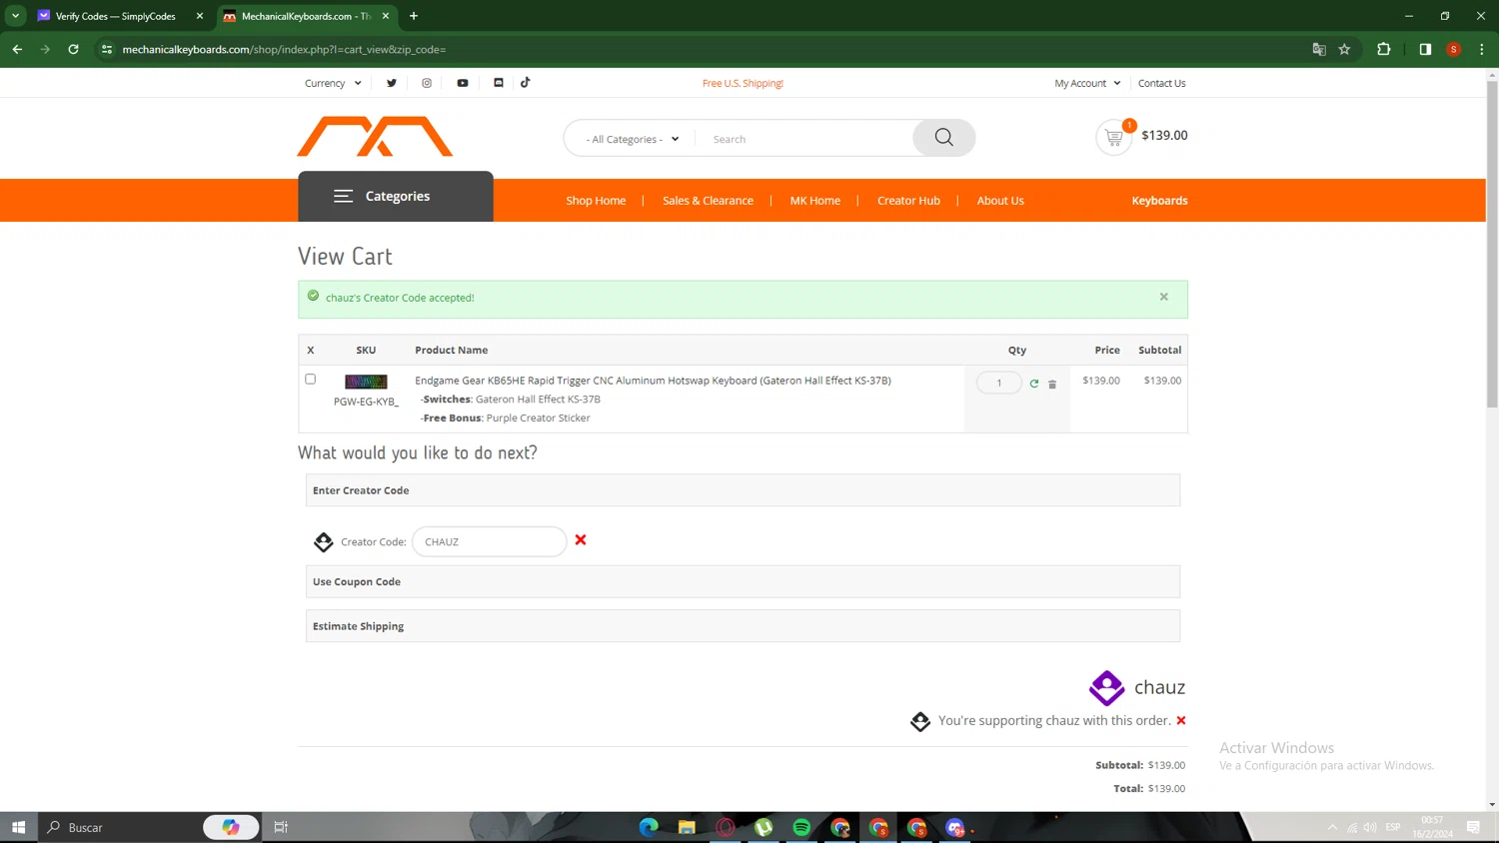Open File Explorer from the taskbar

[687, 827]
